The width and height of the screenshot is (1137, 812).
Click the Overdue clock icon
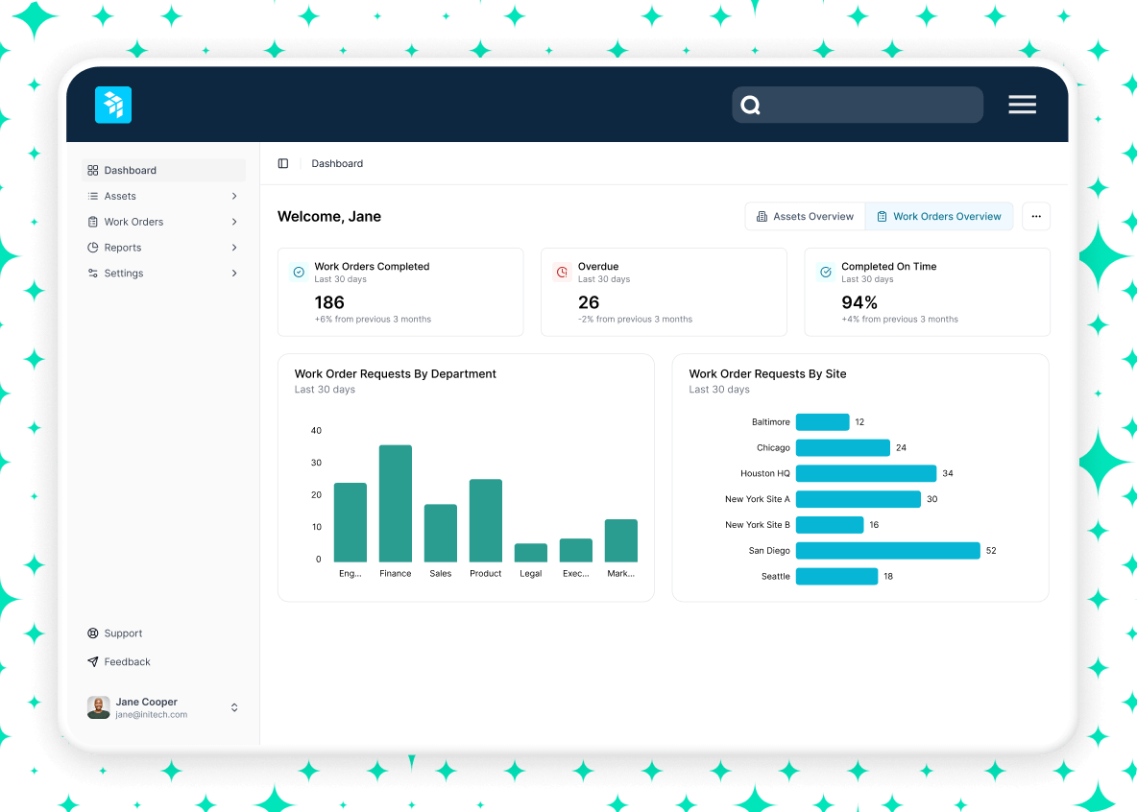click(562, 273)
